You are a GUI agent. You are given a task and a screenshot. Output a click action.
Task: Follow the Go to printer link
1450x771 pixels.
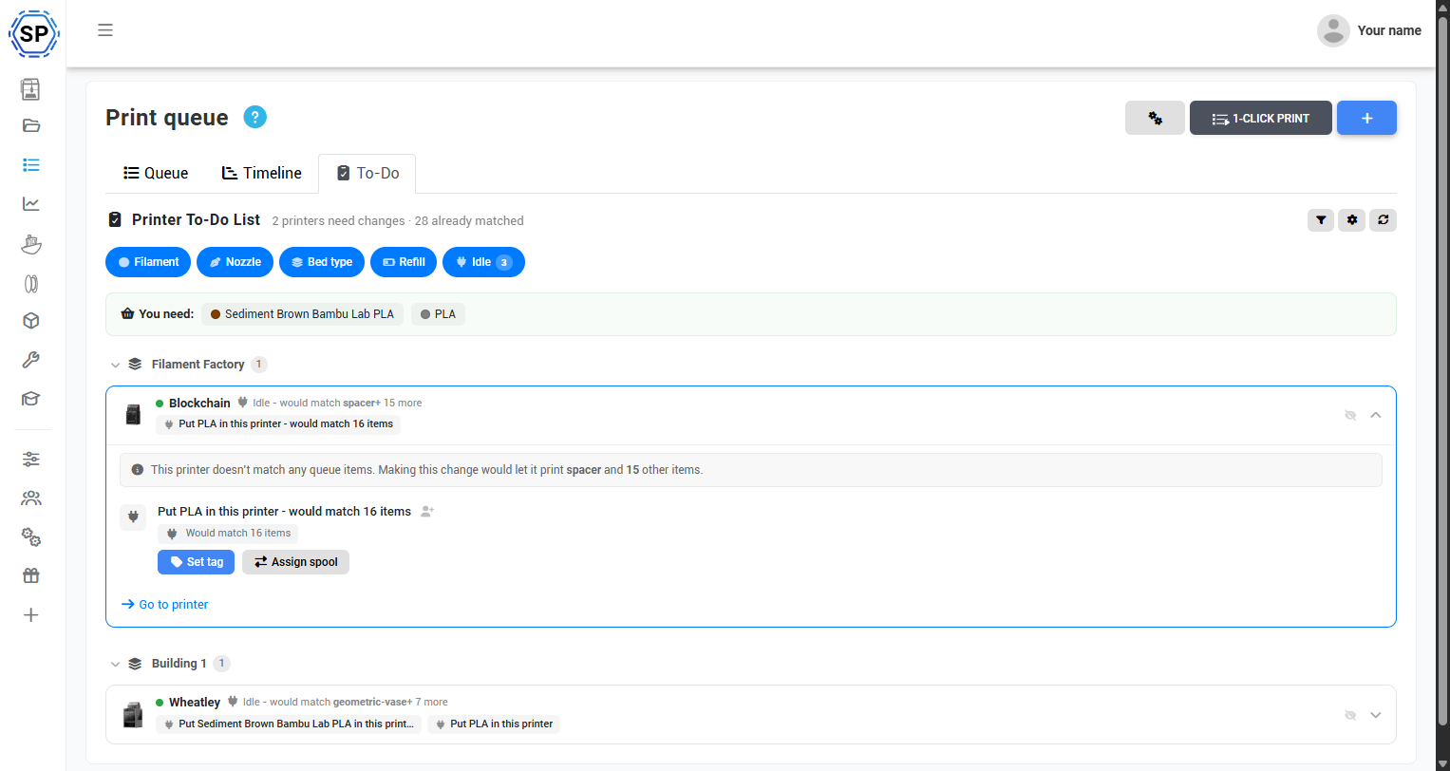pyautogui.click(x=164, y=604)
